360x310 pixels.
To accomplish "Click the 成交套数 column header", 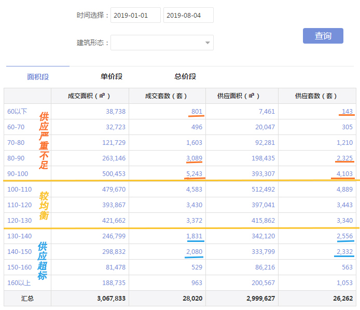I will click(166, 96).
